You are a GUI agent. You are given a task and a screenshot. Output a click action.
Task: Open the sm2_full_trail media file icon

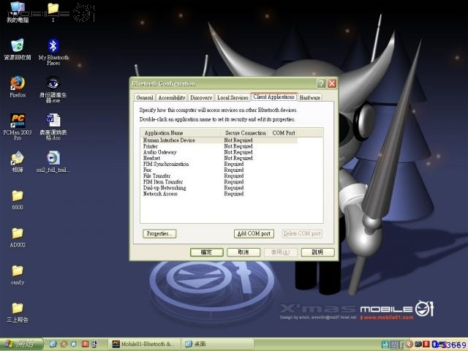[x=53, y=162]
